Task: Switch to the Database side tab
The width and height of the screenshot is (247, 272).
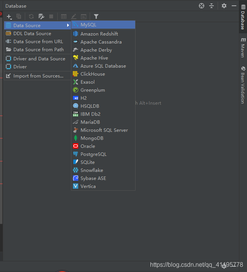Action: click(x=243, y=17)
